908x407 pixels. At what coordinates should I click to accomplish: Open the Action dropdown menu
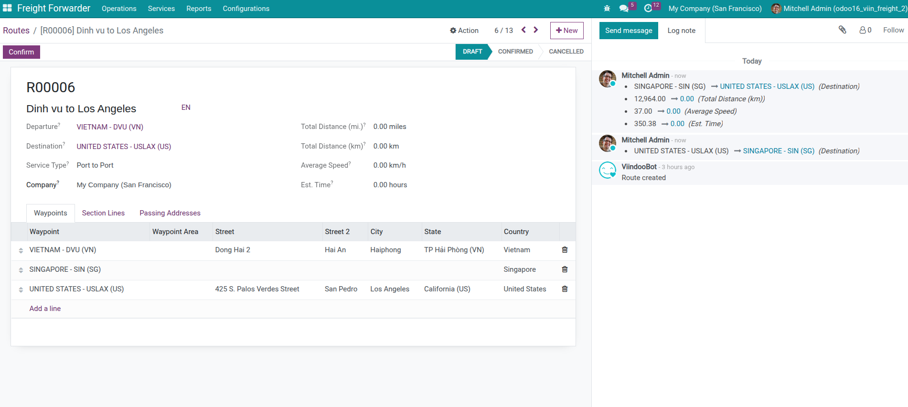click(x=464, y=31)
